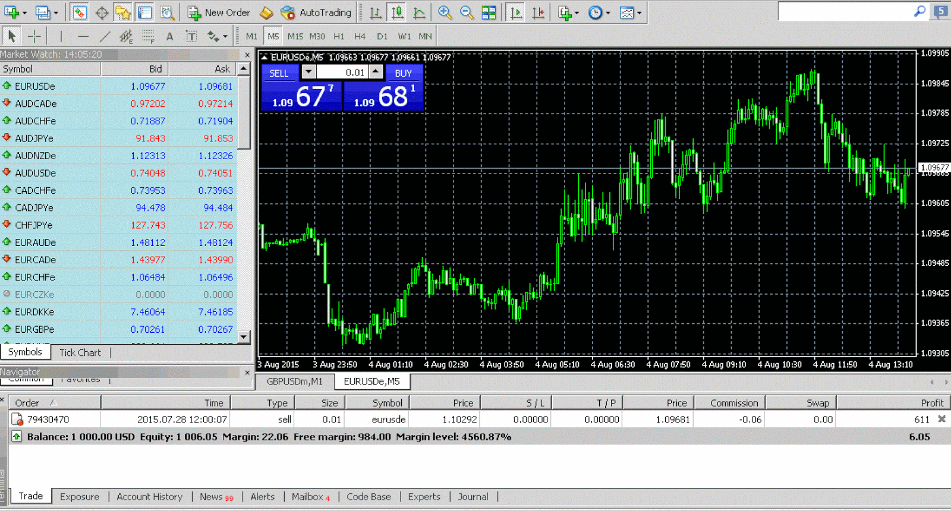This screenshot has width=951, height=511.
Task: Switch chart to M1 timeframe
Action: click(x=251, y=36)
